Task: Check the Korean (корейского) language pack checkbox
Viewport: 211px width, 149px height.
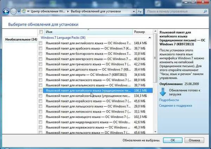Action: 40,101
